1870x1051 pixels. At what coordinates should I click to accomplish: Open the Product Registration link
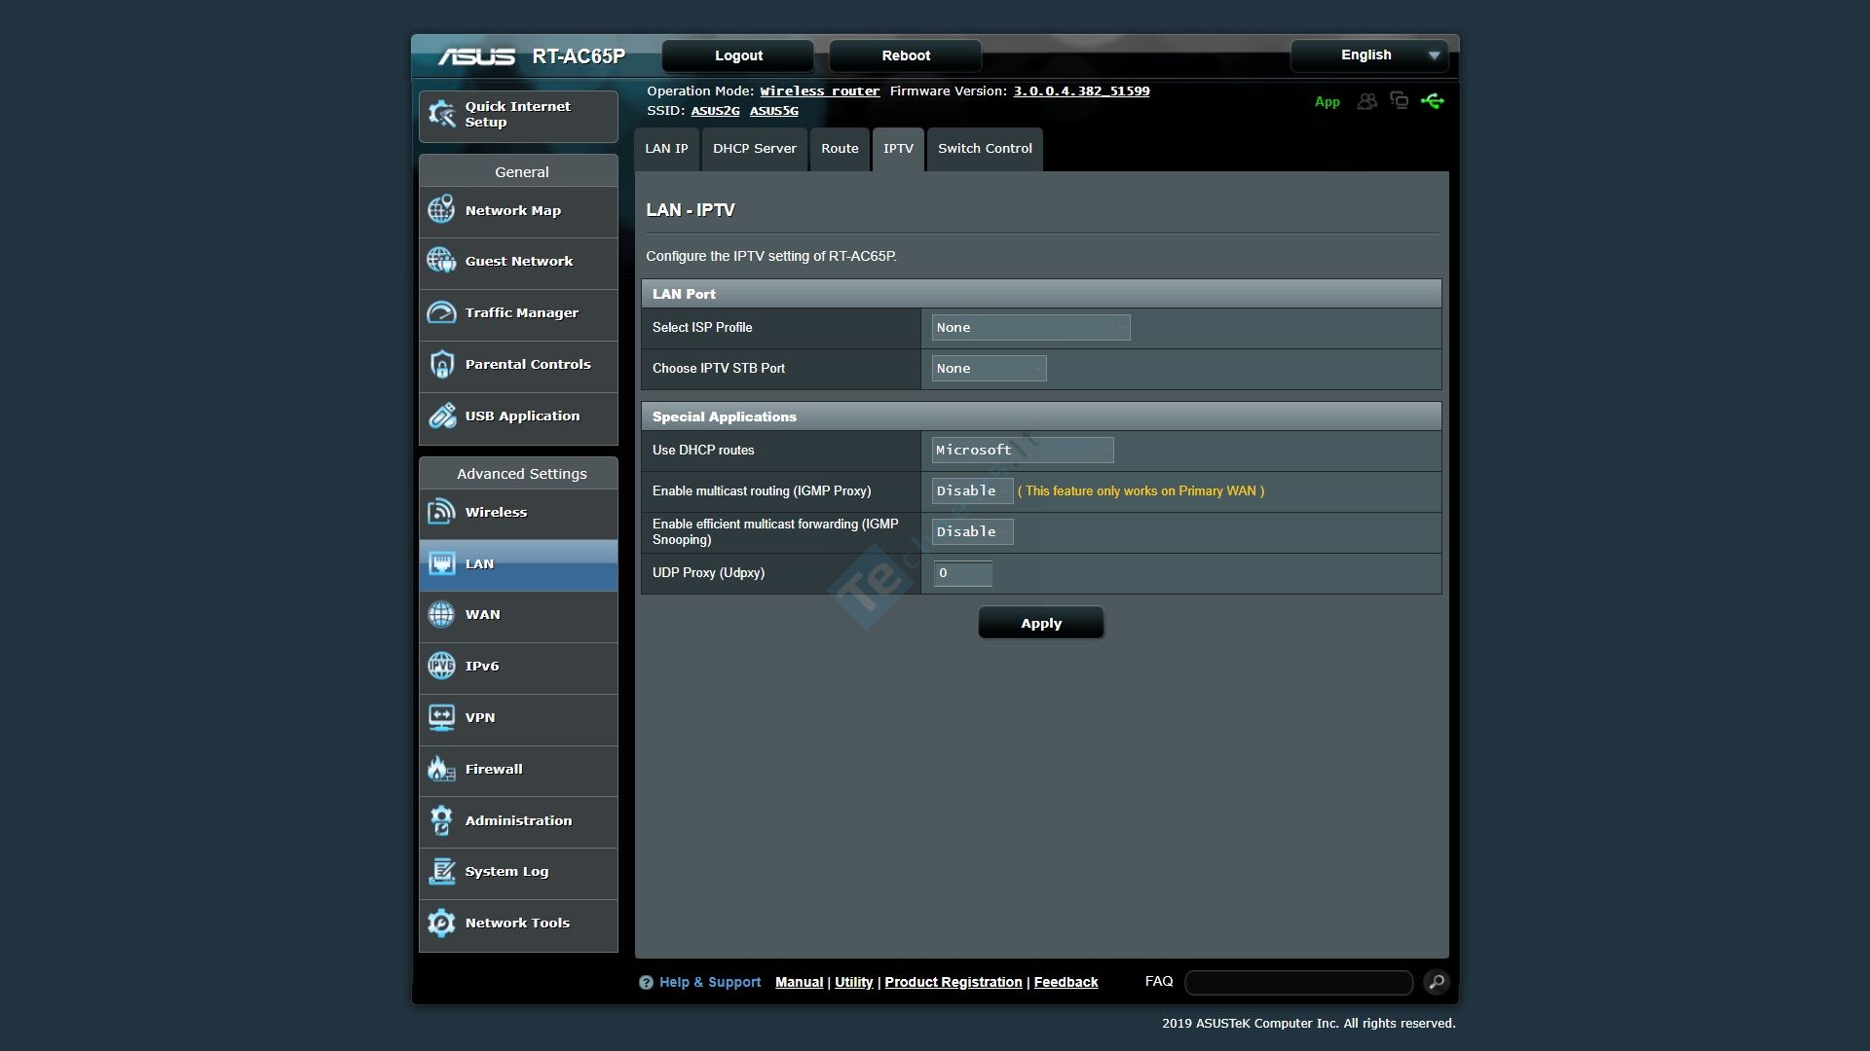point(954,983)
